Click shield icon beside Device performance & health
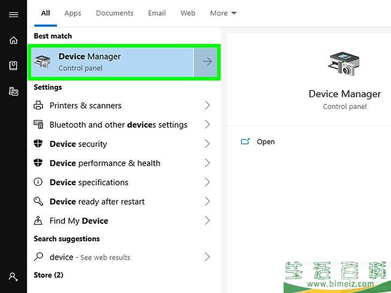This screenshot has width=391, height=293. pos(38,163)
